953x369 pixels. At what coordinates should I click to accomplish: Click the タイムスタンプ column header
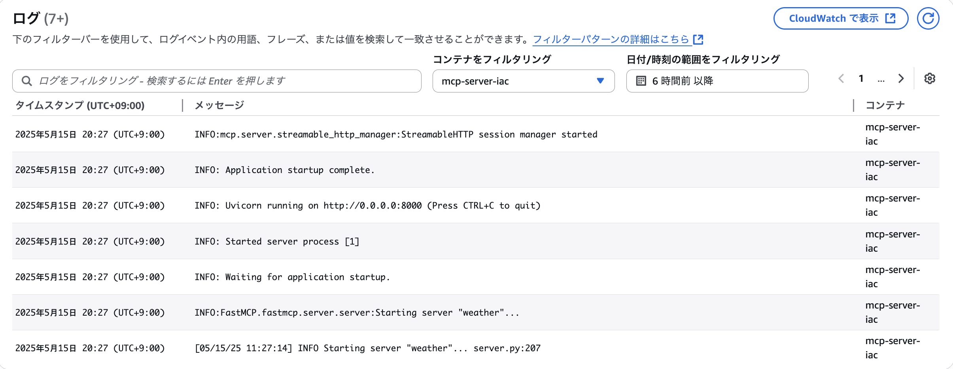coord(79,105)
